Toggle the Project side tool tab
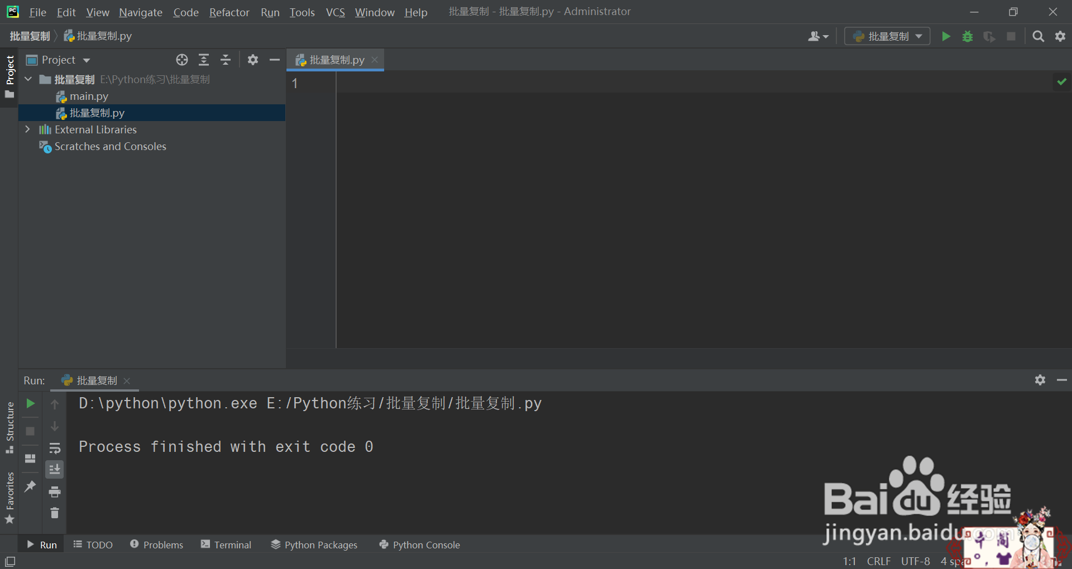The image size is (1072, 569). click(x=9, y=77)
